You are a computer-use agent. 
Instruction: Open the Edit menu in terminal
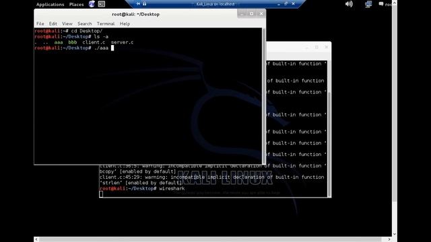tap(53, 24)
